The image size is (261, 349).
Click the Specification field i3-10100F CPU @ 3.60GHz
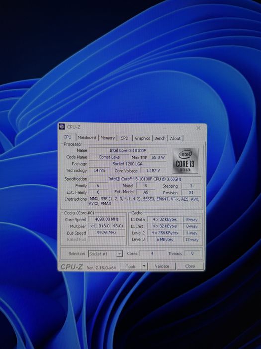(x=145, y=179)
